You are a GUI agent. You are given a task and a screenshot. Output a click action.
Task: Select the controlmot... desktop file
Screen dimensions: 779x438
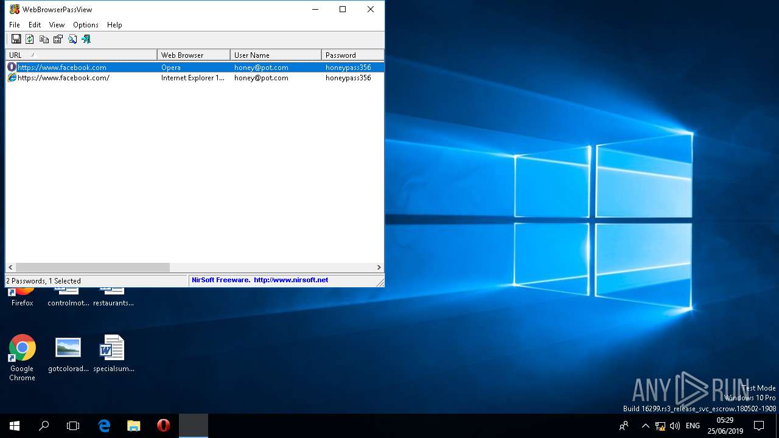click(68, 297)
